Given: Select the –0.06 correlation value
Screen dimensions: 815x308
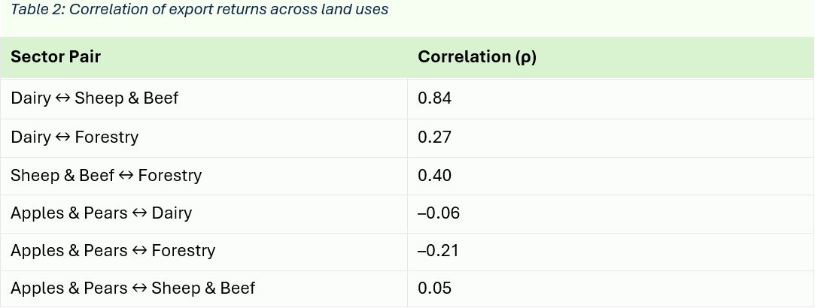Looking at the screenshot, I should 439,213.
